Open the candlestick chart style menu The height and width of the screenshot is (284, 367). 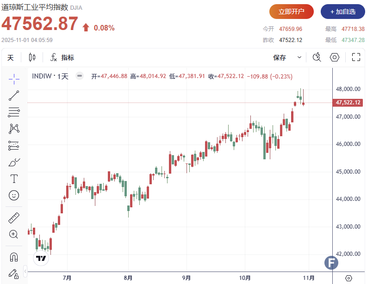32,58
